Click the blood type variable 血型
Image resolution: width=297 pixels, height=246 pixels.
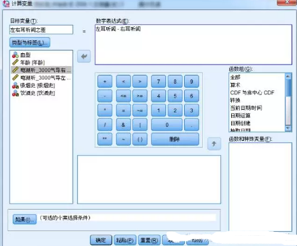tap(26, 55)
